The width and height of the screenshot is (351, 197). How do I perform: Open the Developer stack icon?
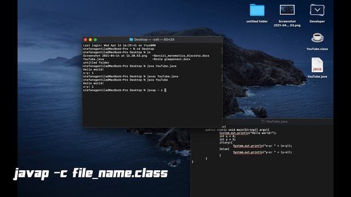click(317, 10)
